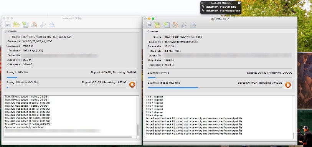The height and width of the screenshot is (147, 312).
Task: Click right window MakeMKV BETA title bar
Action: 220,19
